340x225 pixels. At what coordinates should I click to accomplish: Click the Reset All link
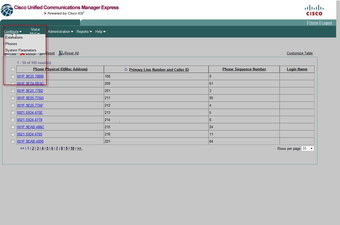(x=72, y=53)
